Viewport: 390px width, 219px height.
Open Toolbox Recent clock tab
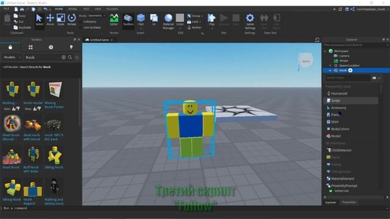(51, 47)
